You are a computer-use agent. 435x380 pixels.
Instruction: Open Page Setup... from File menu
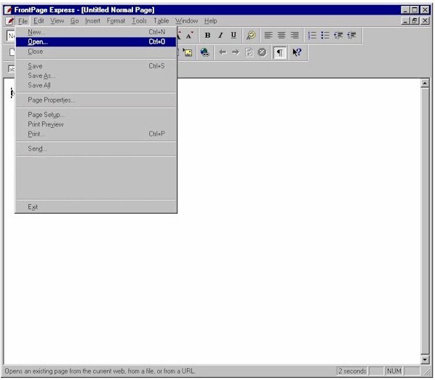[96, 115]
